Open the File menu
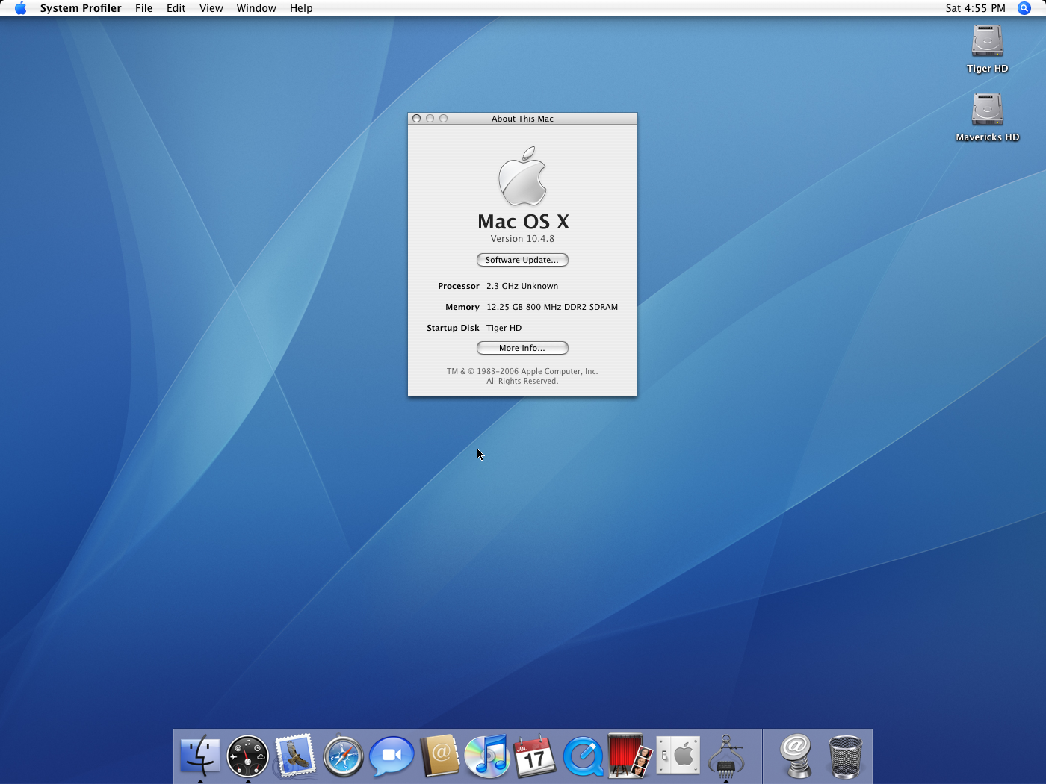 click(143, 8)
